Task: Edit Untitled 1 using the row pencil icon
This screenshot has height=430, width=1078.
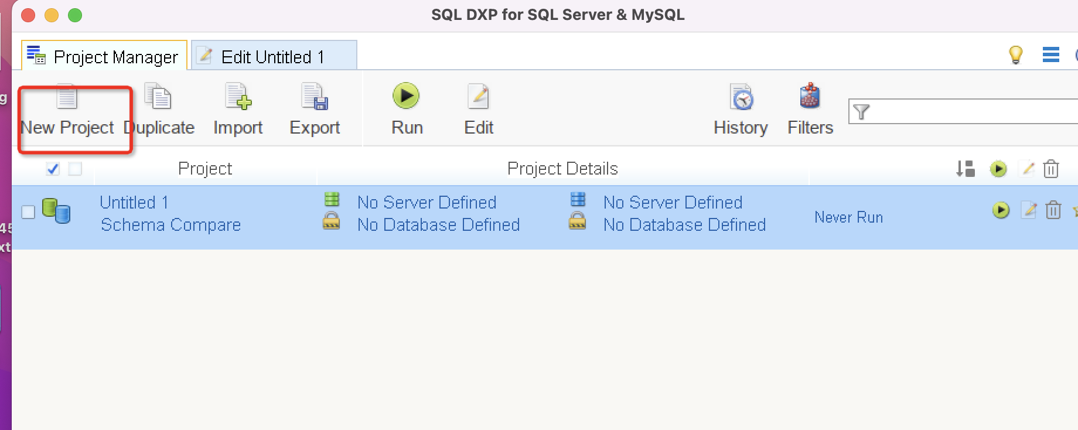Action: 1029,210
